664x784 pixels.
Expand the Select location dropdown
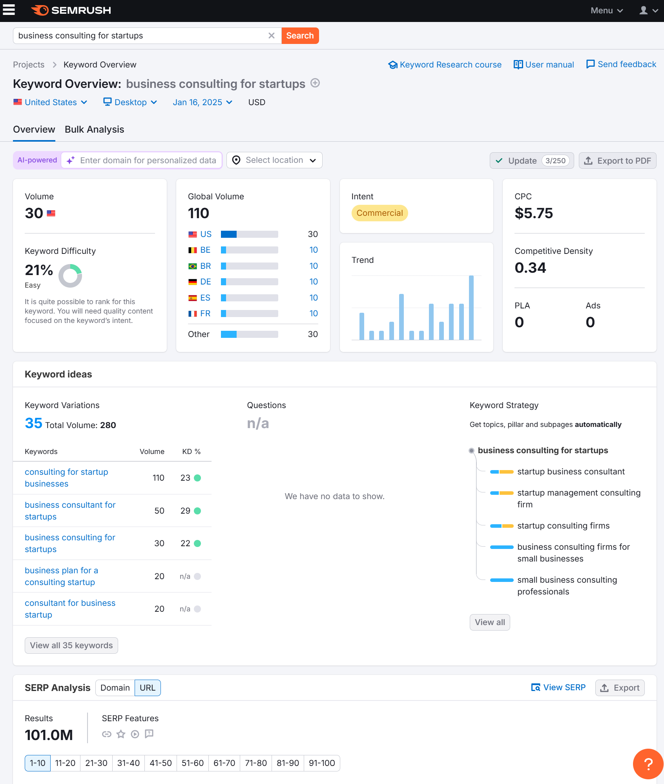[274, 160]
